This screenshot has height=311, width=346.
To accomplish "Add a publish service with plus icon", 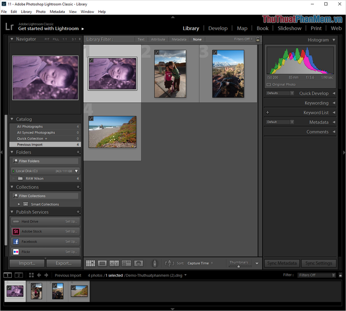I will (x=78, y=212).
